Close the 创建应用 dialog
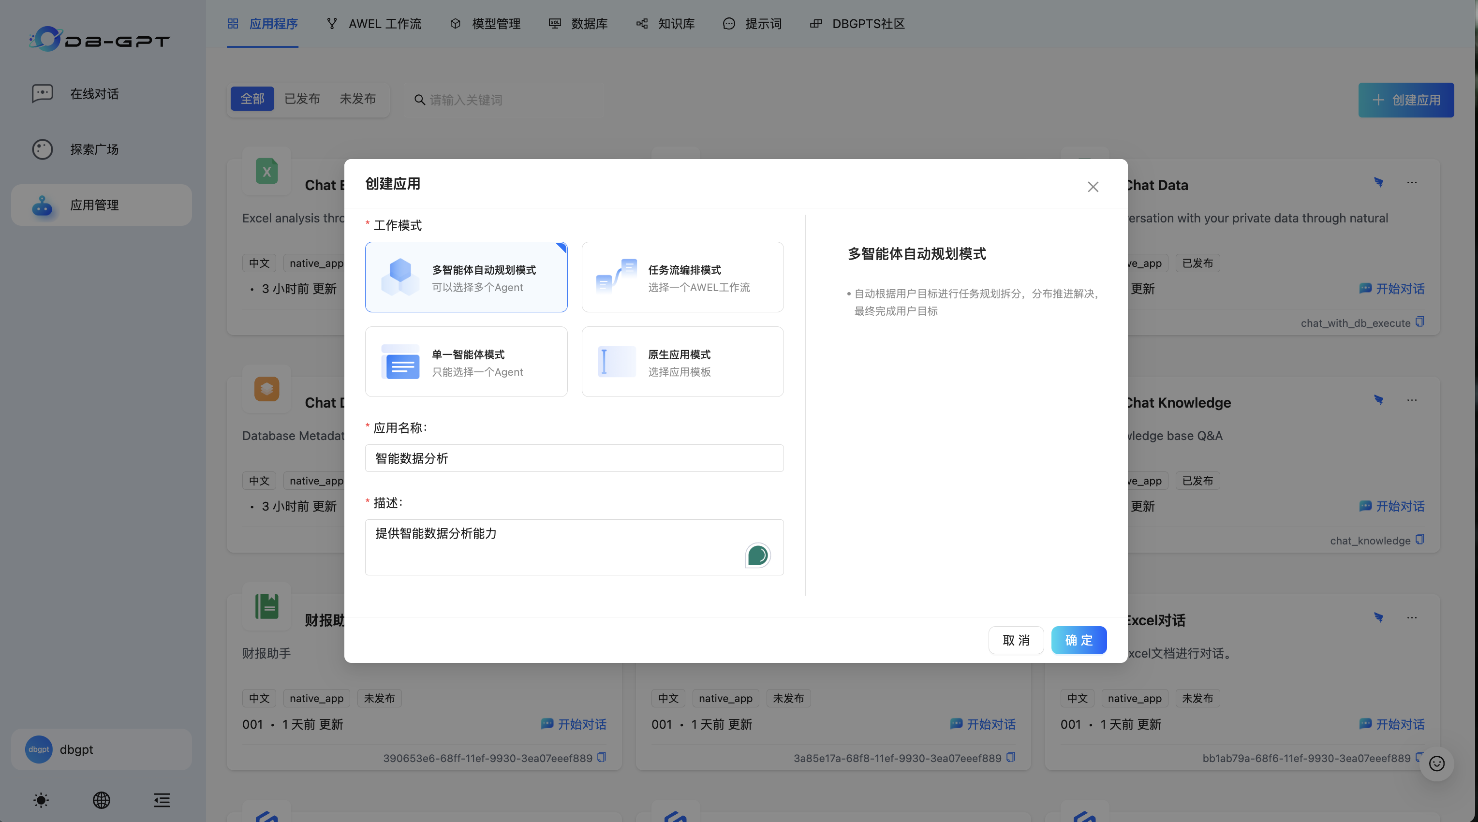The height and width of the screenshot is (822, 1478). 1093,187
